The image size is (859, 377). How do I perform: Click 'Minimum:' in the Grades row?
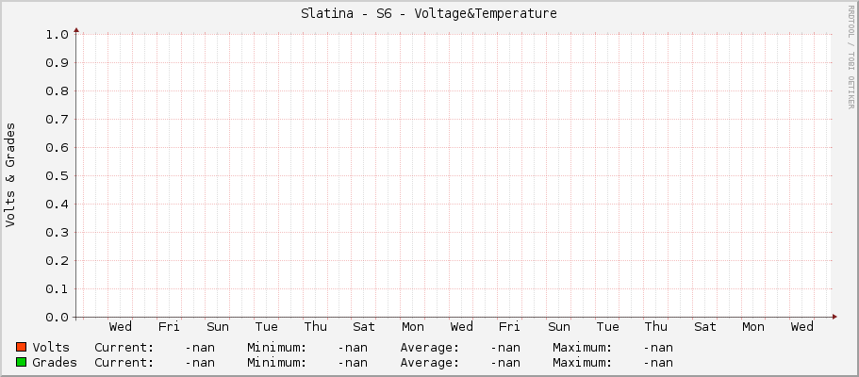tap(276, 362)
